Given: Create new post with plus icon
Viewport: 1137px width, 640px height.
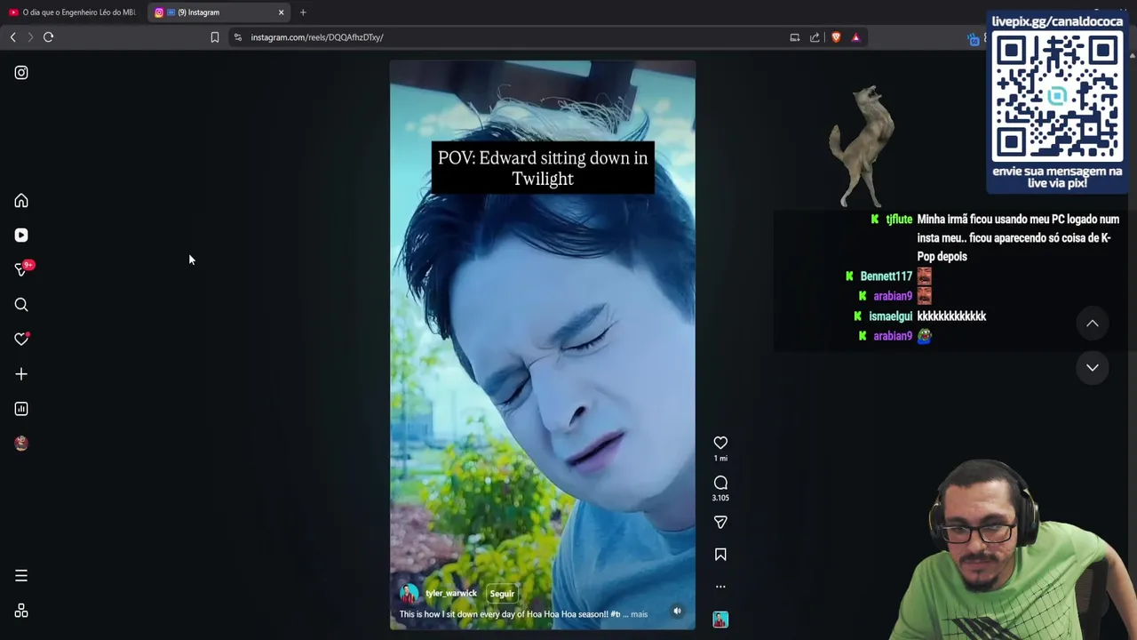Looking at the screenshot, I should pos(21,374).
